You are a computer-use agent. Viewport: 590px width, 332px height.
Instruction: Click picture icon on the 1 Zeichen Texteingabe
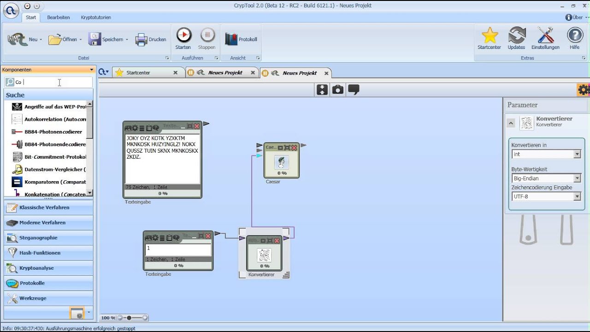click(148, 237)
